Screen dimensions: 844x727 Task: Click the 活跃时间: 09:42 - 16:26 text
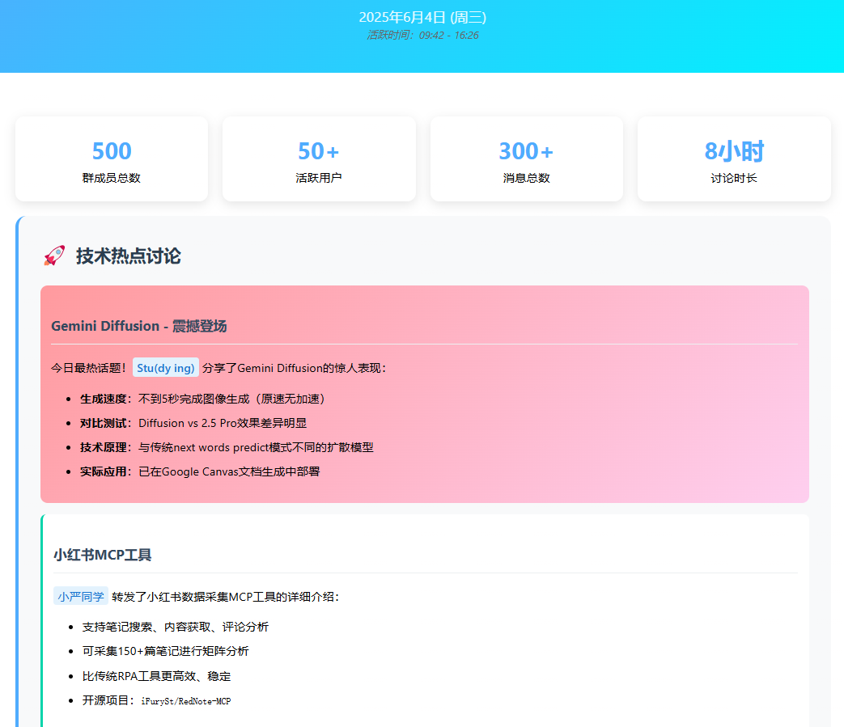click(x=422, y=36)
